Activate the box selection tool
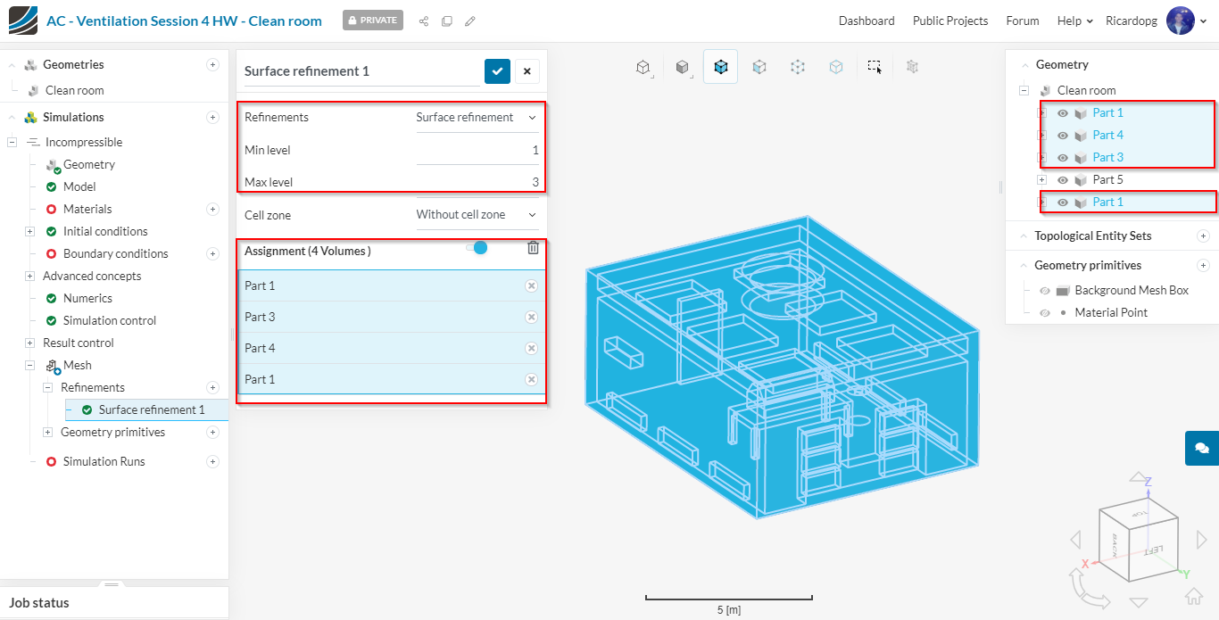The height and width of the screenshot is (620, 1219). [x=875, y=67]
